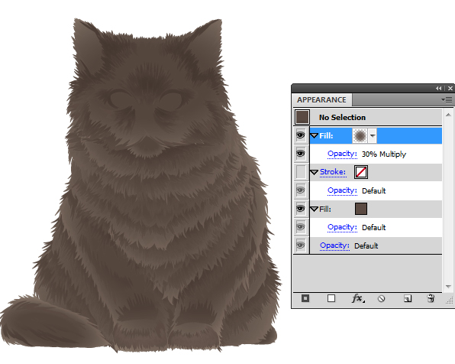Viewport: 455px width, 364px height.
Task: Select the highlighted 'Fill:' row label
Action: click(326, 136)
